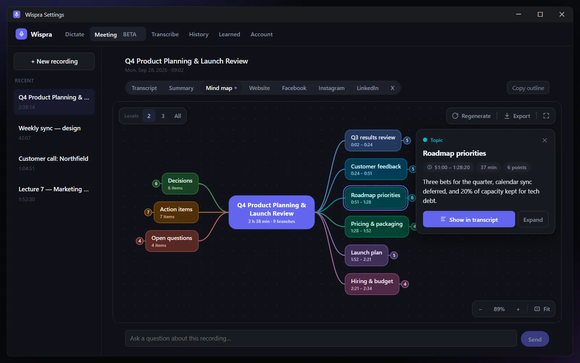580x363 pixels.
Task: Regenerate the mind map
Action: (x=471, y=116)
